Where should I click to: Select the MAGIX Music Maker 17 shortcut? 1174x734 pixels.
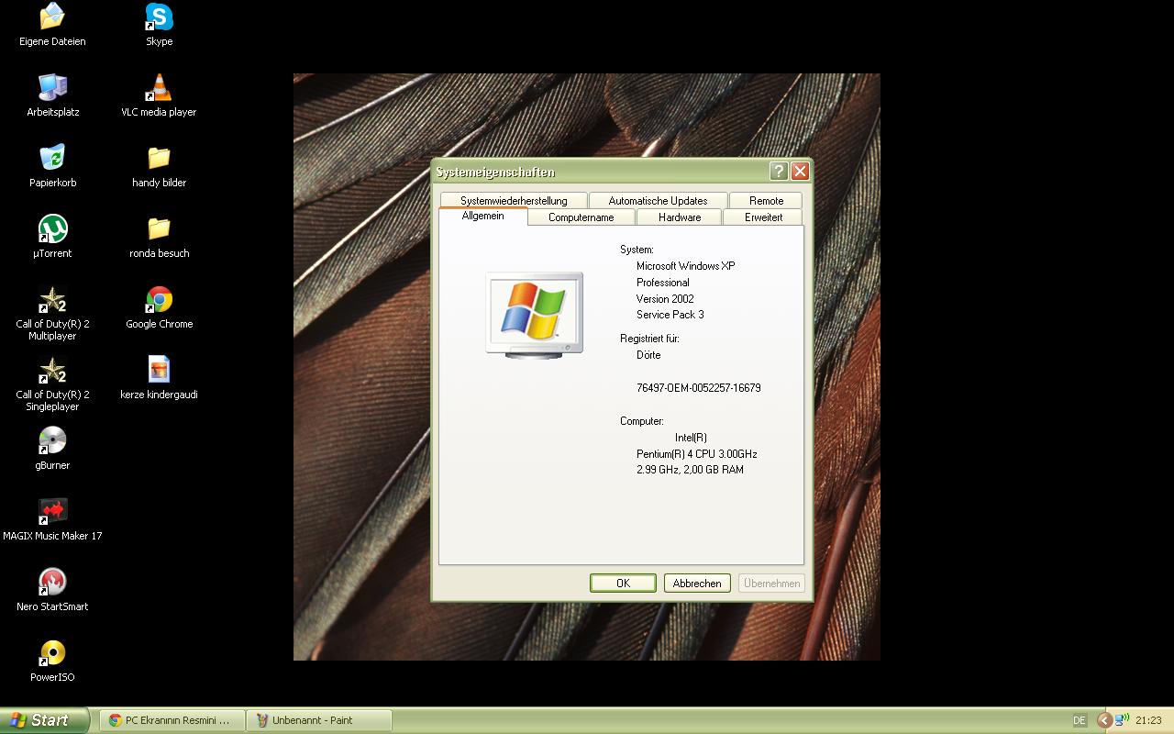coord(52,519)
